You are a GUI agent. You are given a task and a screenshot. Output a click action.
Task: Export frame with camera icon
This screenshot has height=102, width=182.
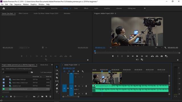pyautogui.click(x=162, y=56)
